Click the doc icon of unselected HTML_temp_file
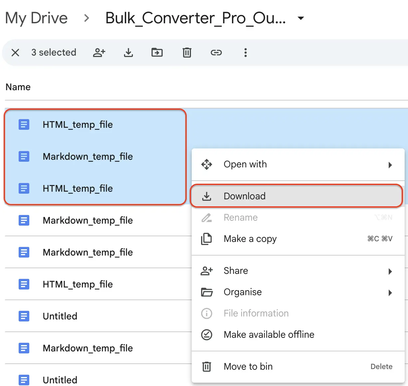This screenshot has width=408, height=386. coord(24,284)
